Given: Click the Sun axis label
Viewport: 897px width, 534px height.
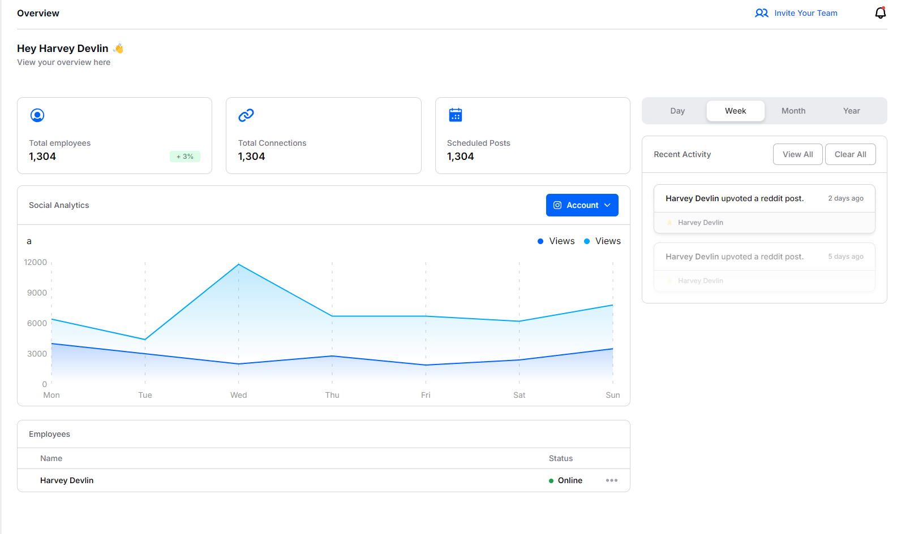Looking at the screenshot, I should [613, 395].
